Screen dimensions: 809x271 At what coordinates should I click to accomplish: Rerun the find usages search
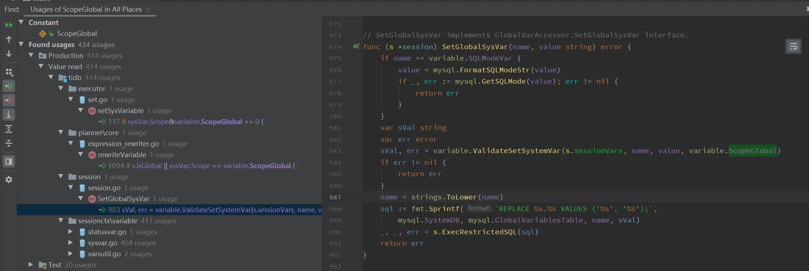click(9, 25)
